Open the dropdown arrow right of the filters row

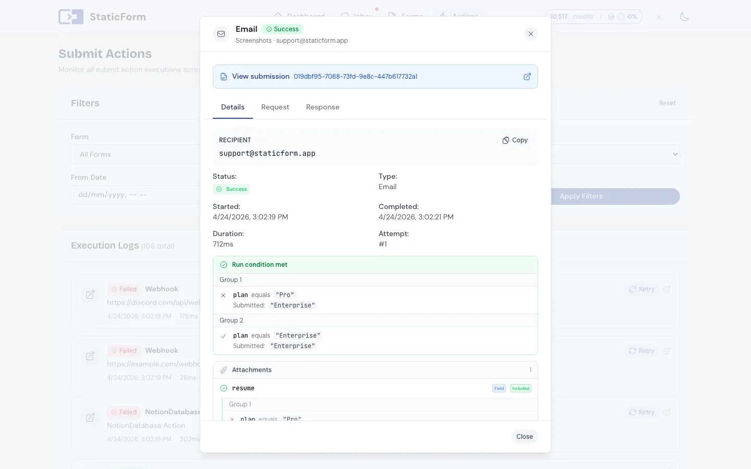click(x=675, y=154)
